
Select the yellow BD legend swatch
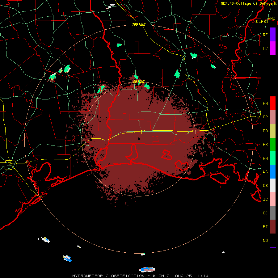(x=273, y=131)
